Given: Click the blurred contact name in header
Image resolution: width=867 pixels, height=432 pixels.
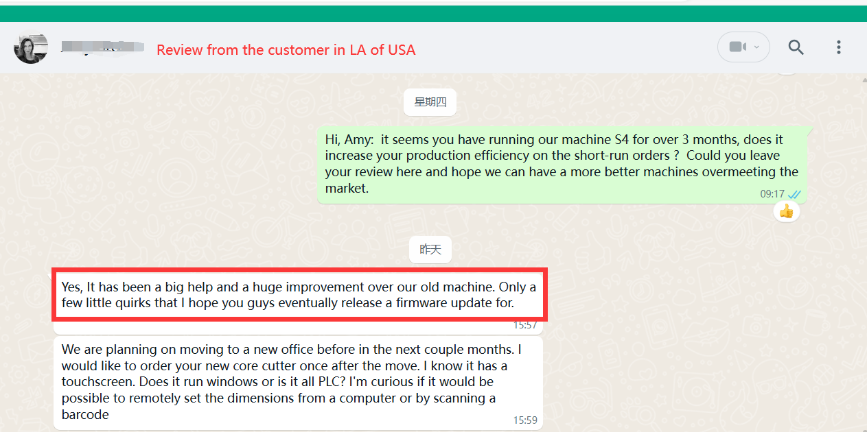Looking at the screenshot, I should [x=102, y=47].
